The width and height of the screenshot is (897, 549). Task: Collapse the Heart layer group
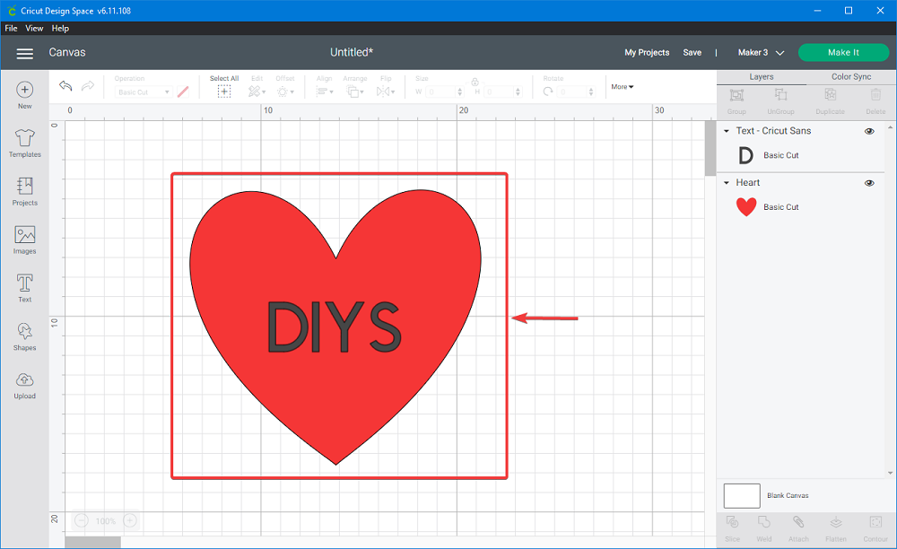click(727, 183)
